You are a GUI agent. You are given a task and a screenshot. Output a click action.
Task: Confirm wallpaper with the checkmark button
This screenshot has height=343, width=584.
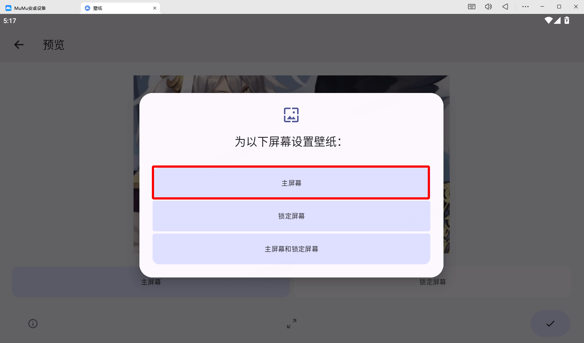pos(550,324)
